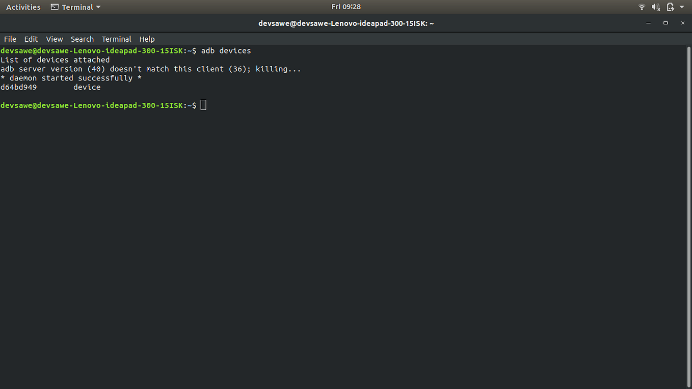Open the calendar by clicking Fri 09:28
The image size is (692, 389).
346,7
